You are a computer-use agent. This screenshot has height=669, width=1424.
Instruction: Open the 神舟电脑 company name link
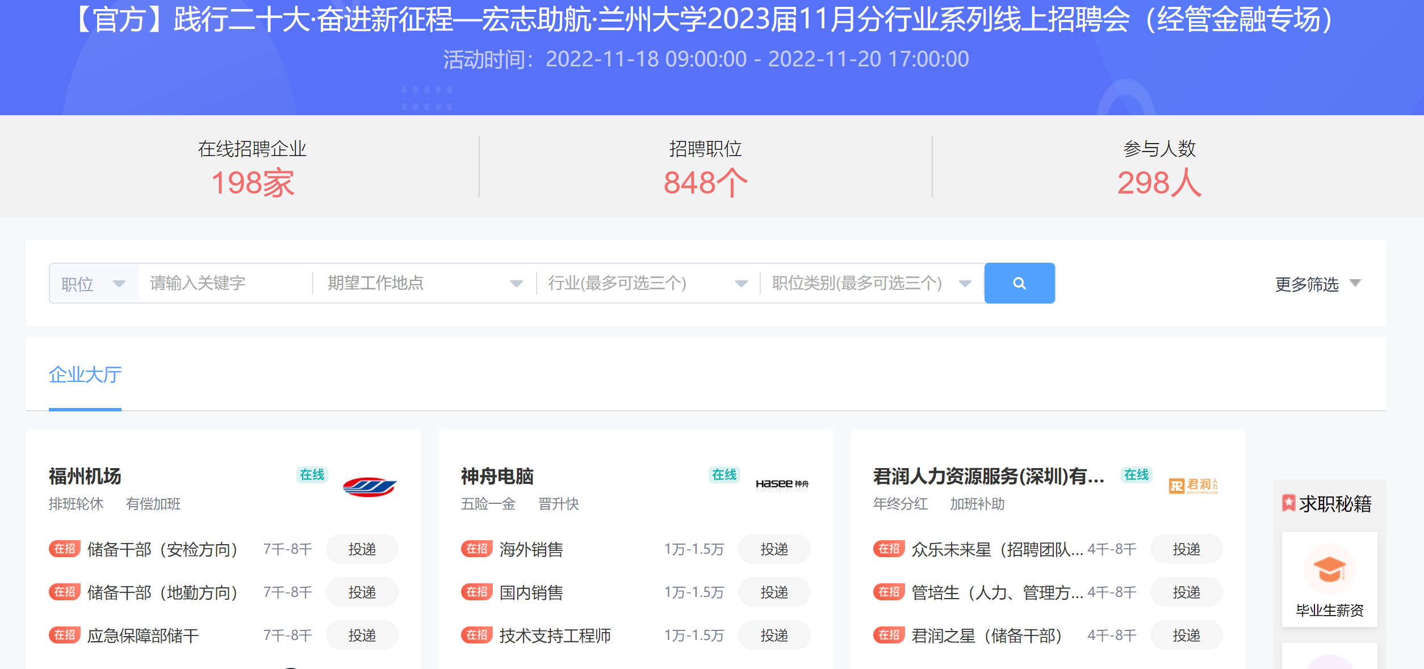point(497,476)
